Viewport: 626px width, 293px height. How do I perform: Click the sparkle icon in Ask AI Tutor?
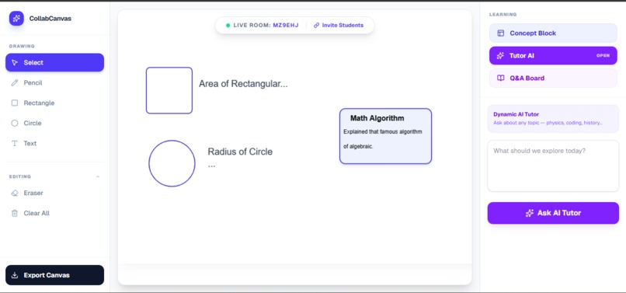click(530, 213)
